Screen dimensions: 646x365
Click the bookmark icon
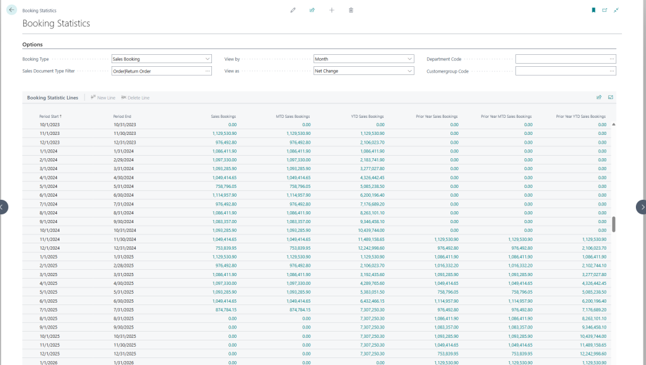click(x=594, y=10)
